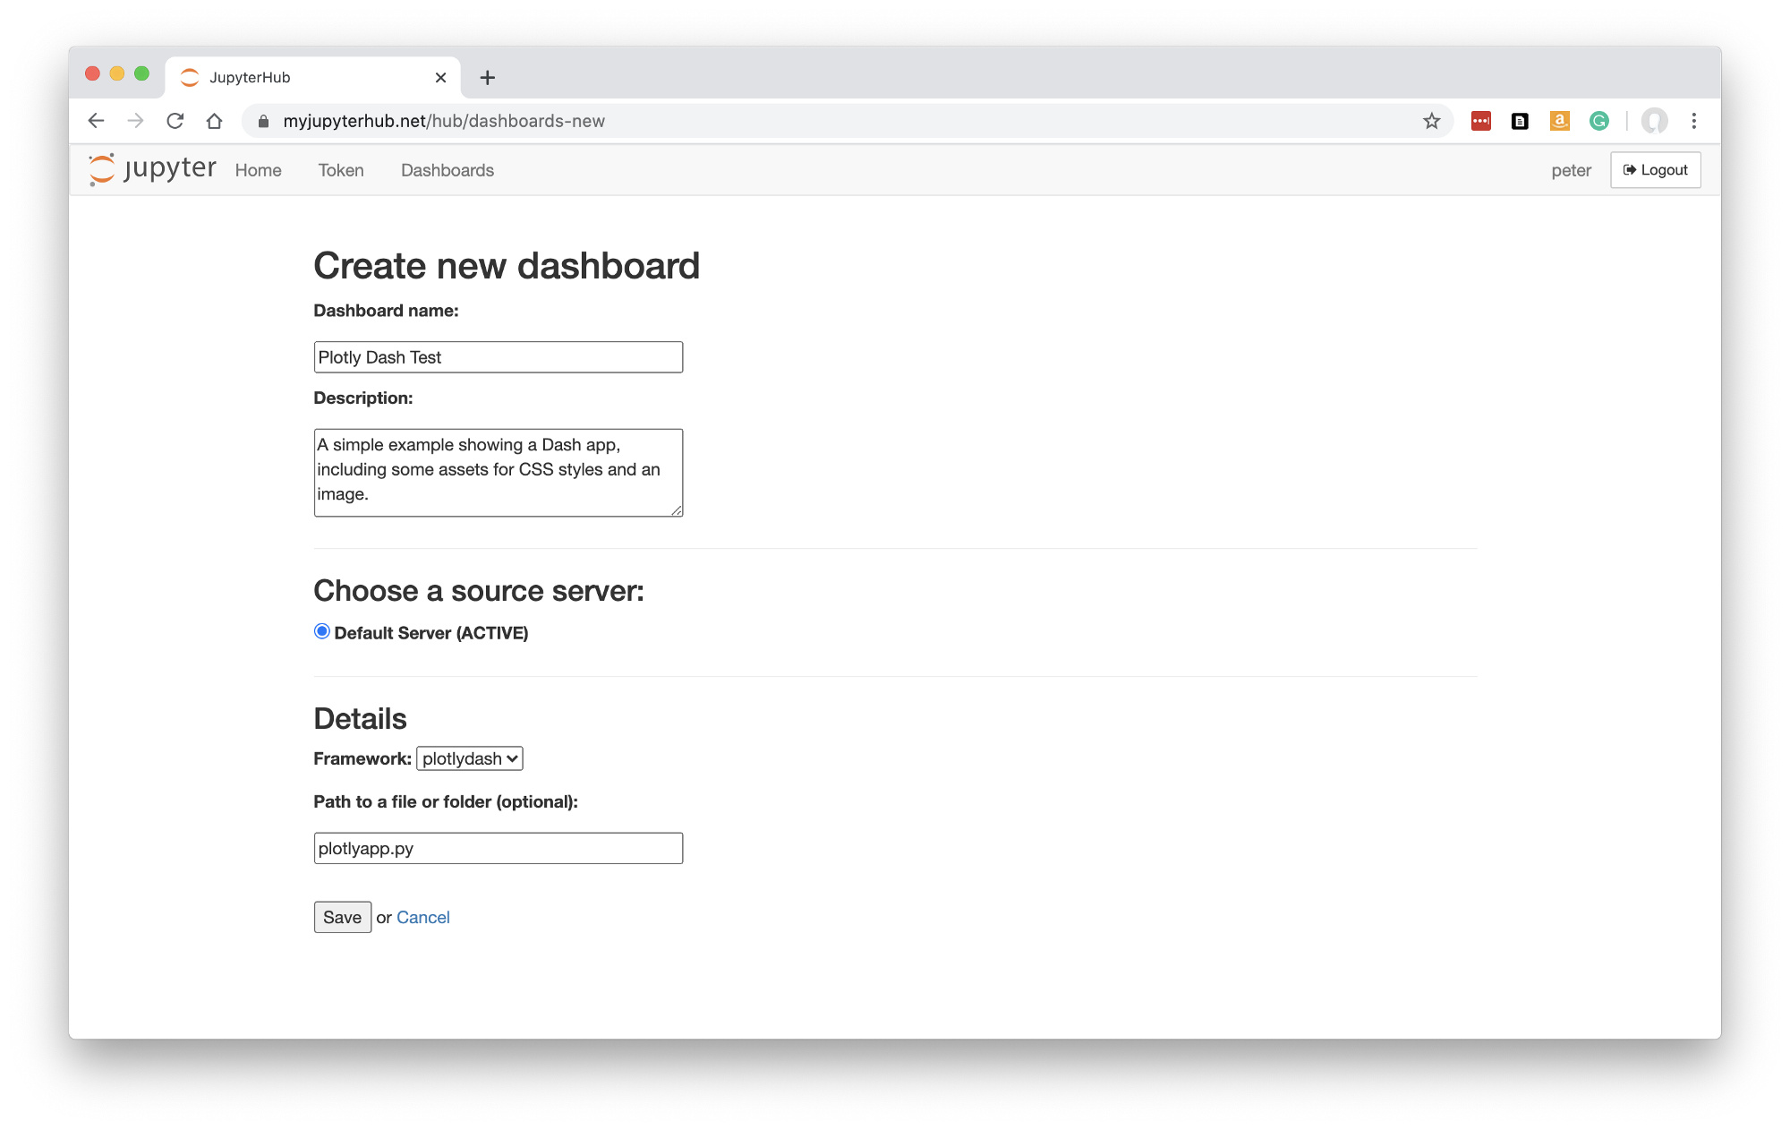Open the Home nav link

(259, 170)
